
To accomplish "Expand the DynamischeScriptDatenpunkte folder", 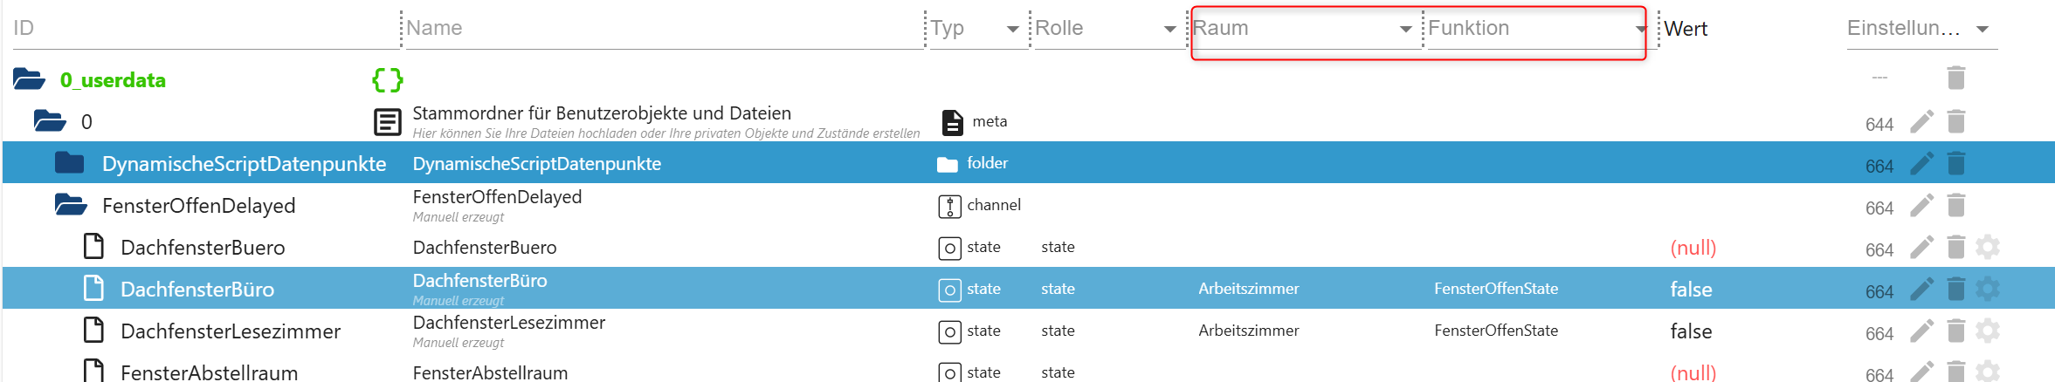I will (x=70, y=163).
